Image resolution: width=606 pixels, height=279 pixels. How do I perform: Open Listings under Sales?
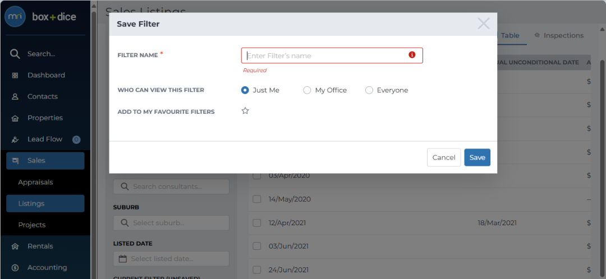click(45, 203)
